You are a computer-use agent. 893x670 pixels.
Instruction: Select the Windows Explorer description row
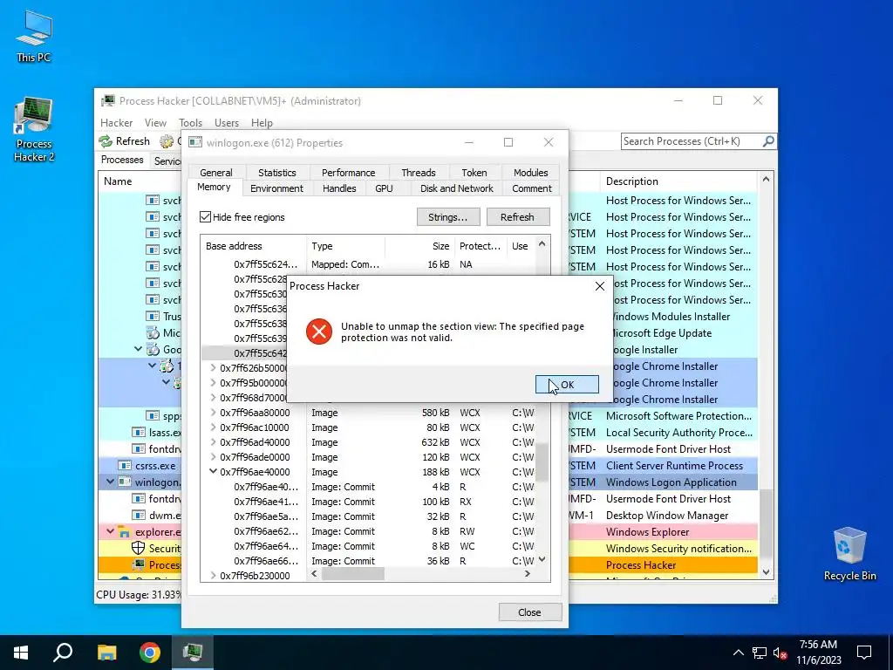[648, 531]
